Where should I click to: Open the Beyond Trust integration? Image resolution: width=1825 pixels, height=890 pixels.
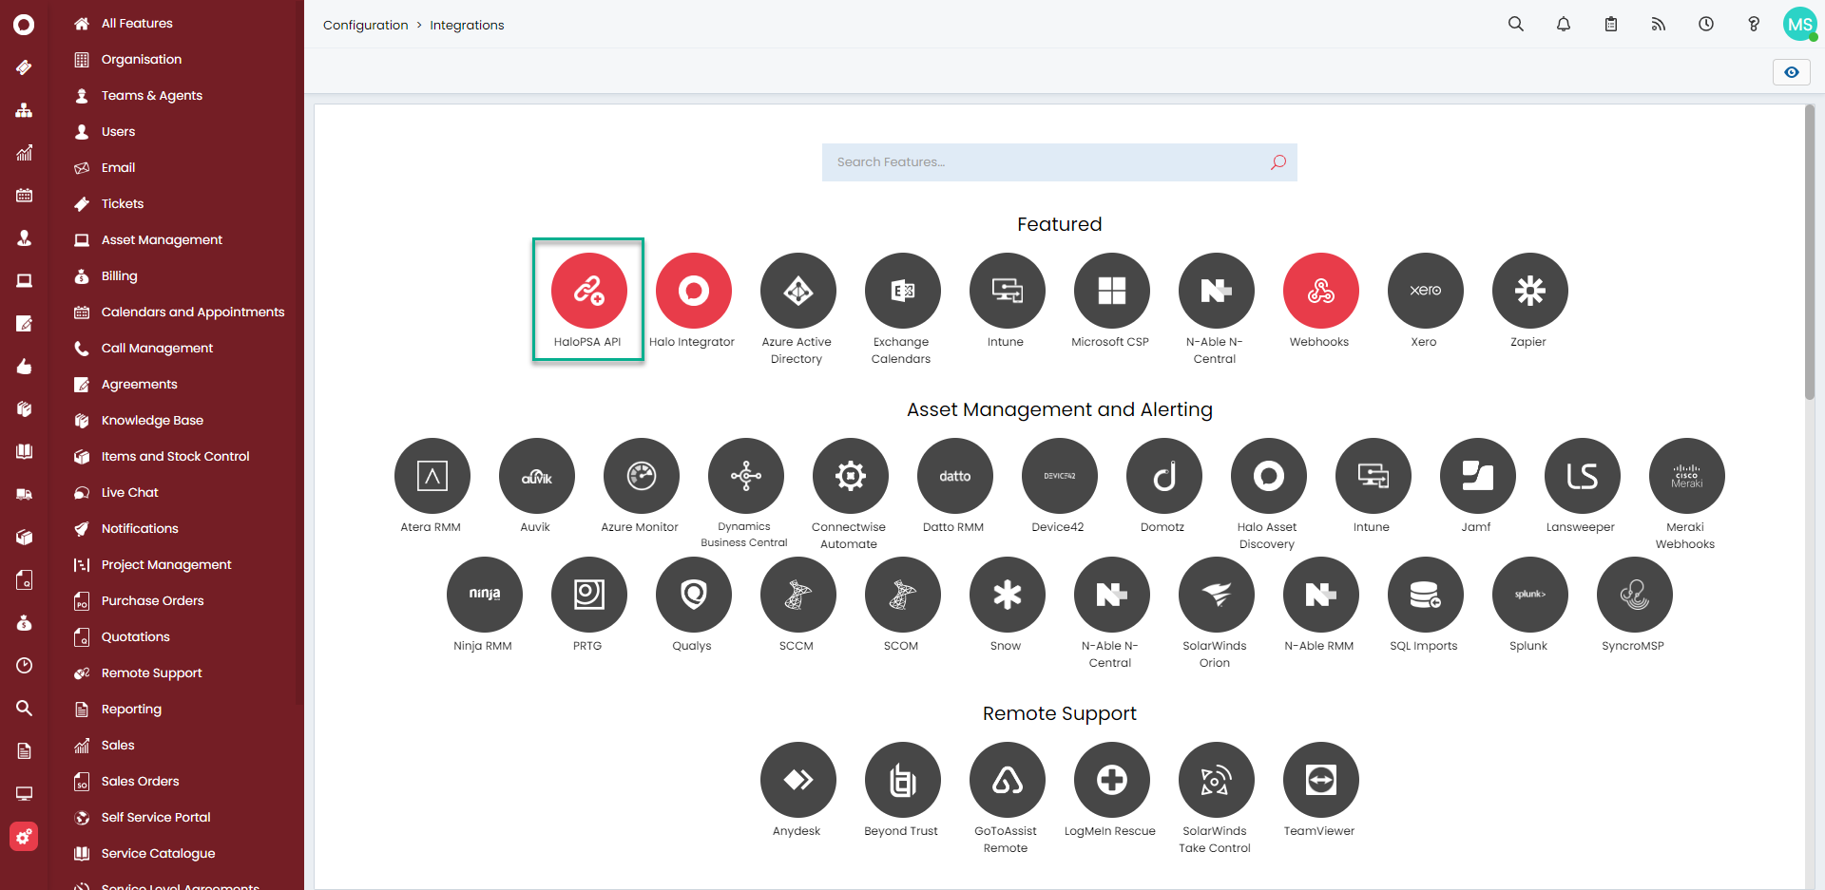coord(902,780)
